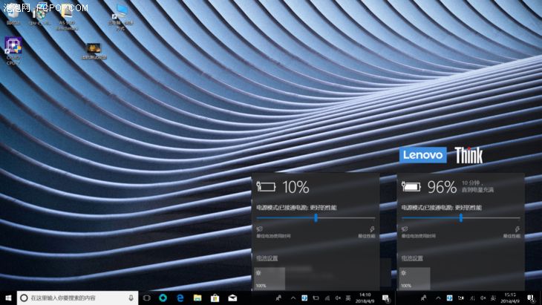Image resolution: width=542 pixels, height=305 pixels.
Task: Open battery settings link in the 96% panel
Action: coord(412,258)
